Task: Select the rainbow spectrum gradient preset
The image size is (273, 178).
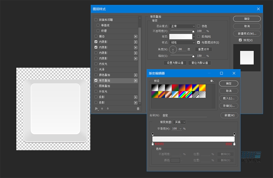Action: (x=182, y=94)
